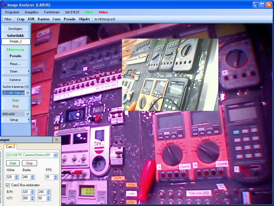Viewport: 274px width, 206px height.
Task: Select the Kanten edge filter in toolbar
Action: coord(43,19)
